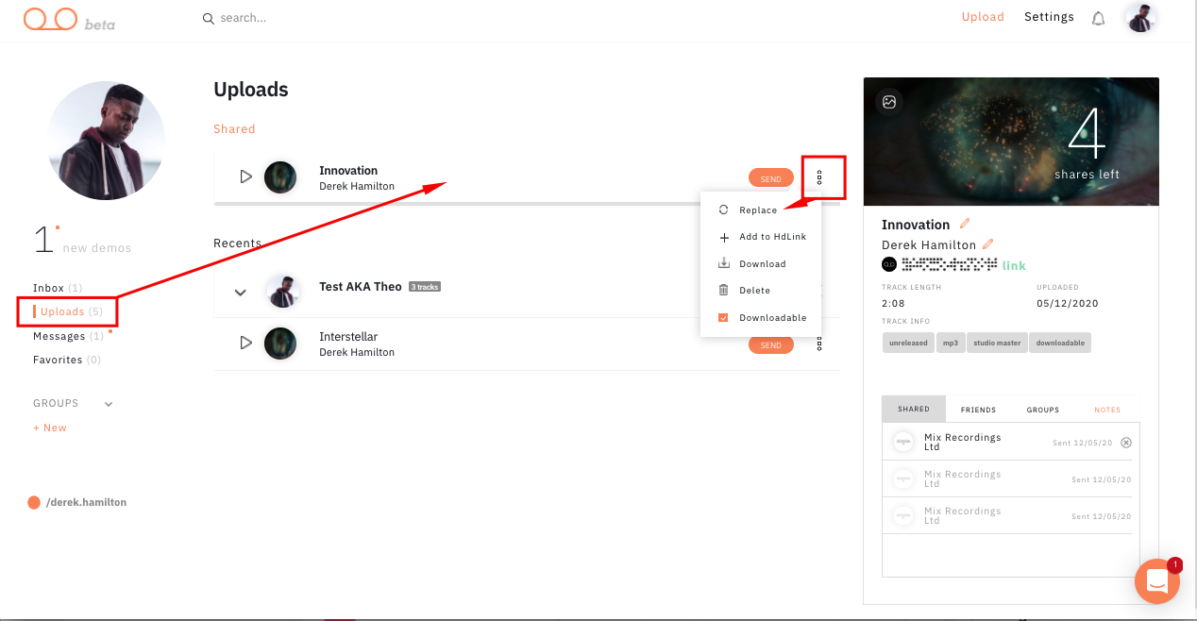Switch to the SHARED tab
Viewport: 1197px width, 621px height.
pos(914,410)
